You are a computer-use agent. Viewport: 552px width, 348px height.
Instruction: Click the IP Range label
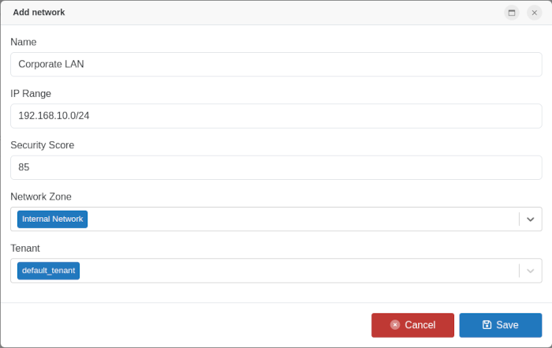pyautogui.click(x=31, y=93)
